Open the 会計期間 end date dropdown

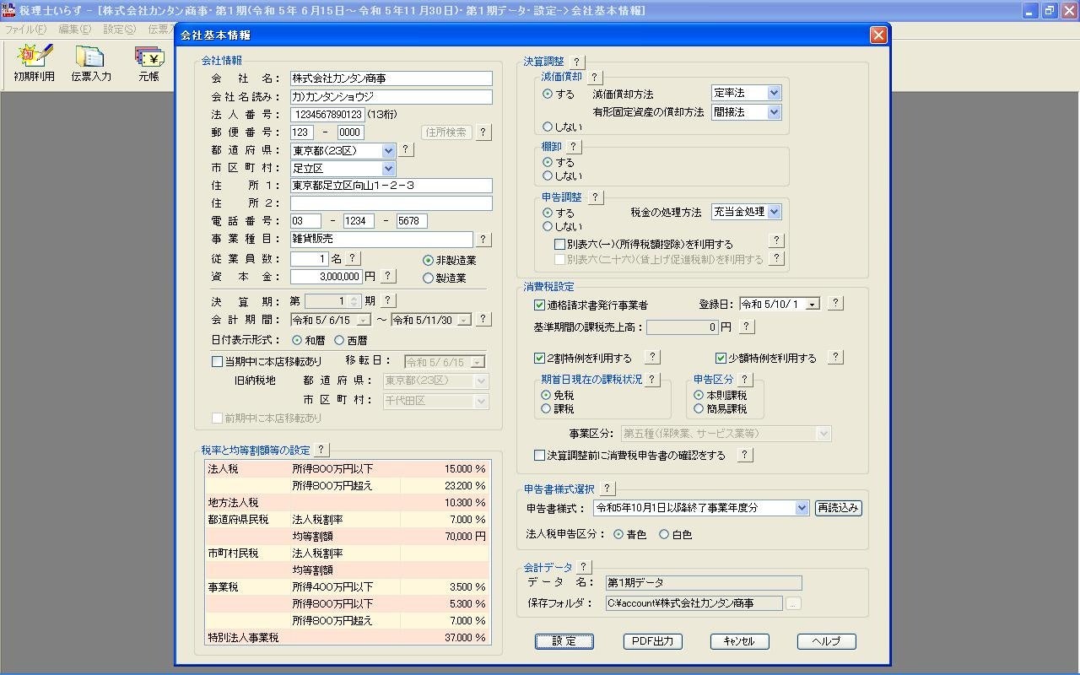click(465, 321)
